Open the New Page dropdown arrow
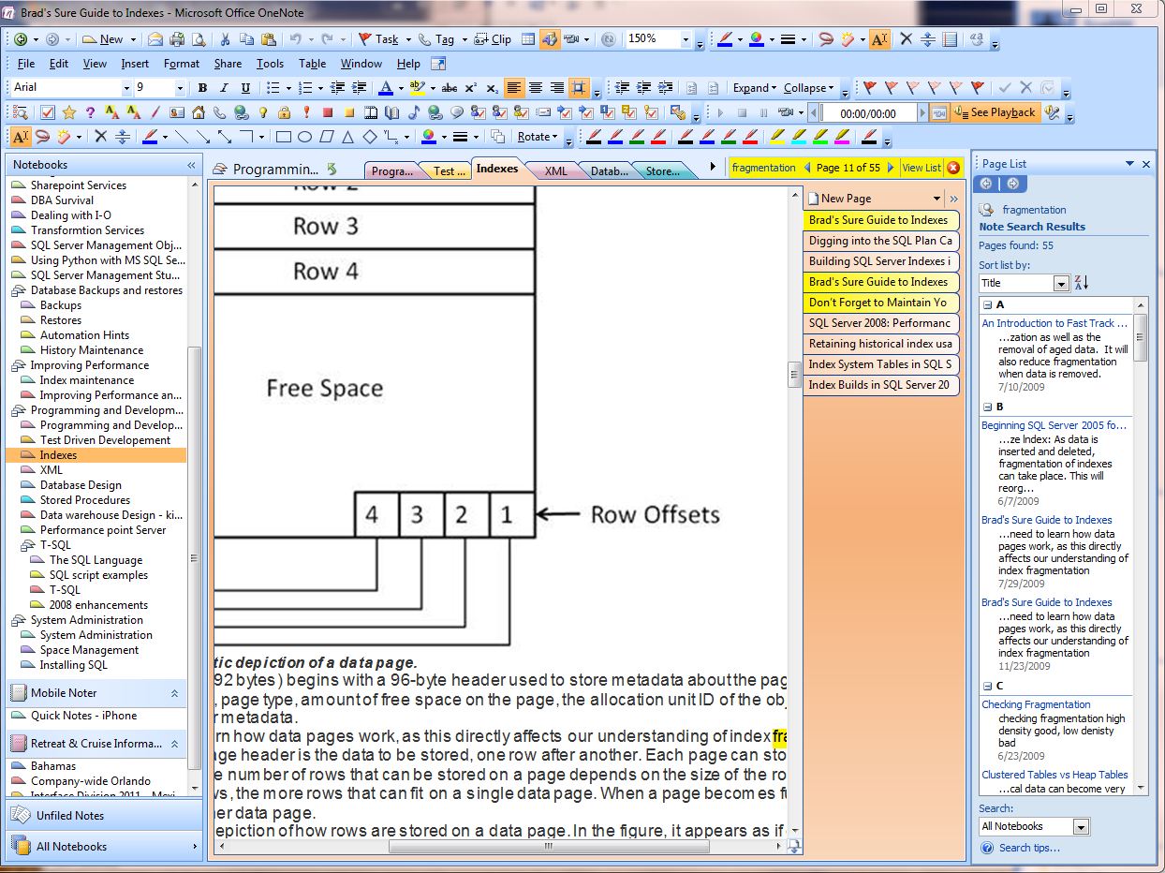This screenshot has width=1165, height=873. coord(936,199)
